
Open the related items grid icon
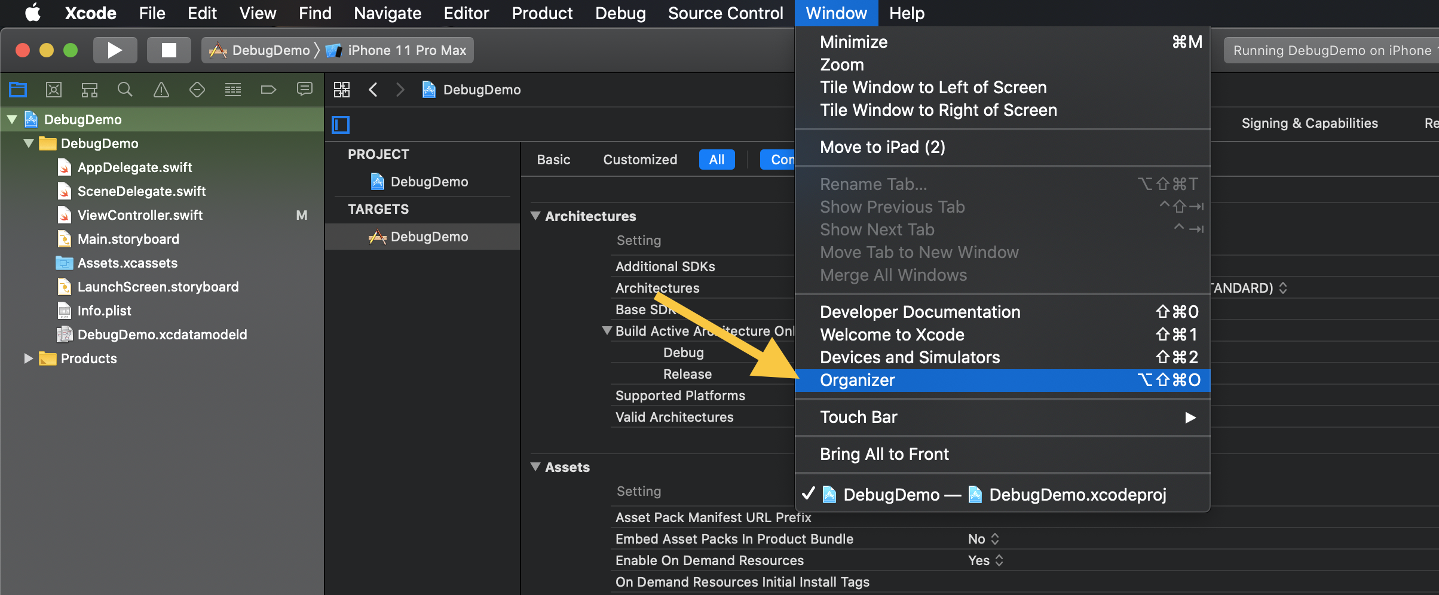pos(342,90)
